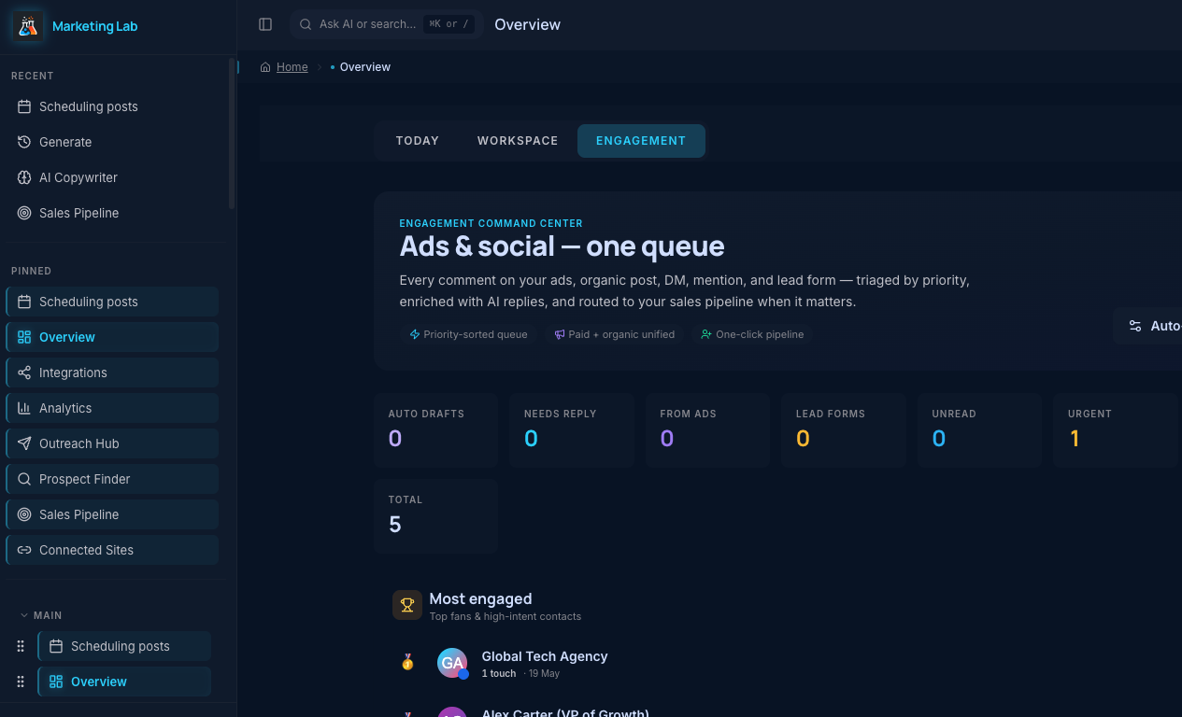1182x717 pixels.
Task: Click the Marketing Lab flask logo
Action: [28, 26]
